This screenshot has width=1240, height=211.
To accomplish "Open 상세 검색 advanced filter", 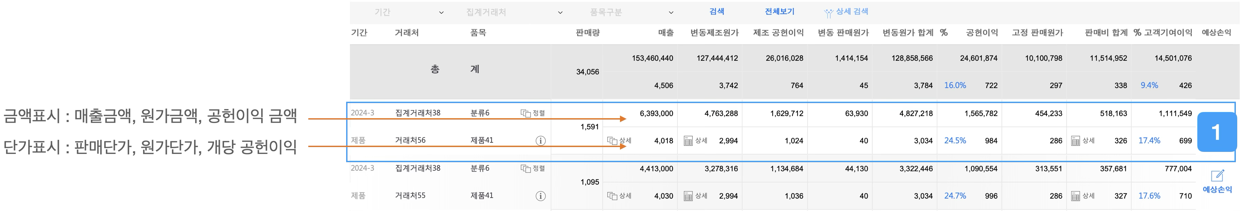I will [x=846, y=12].
